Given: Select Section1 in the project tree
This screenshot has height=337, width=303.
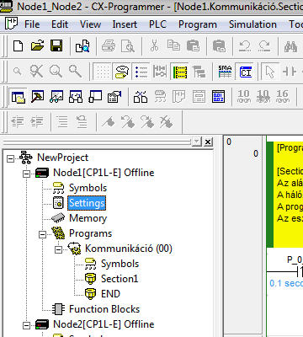Looking at the screenshot, I should (x=120, y=279).
